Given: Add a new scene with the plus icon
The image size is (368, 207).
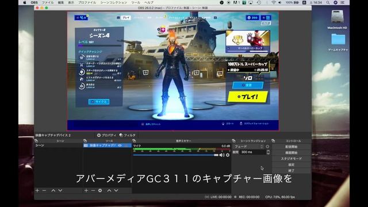Looking at the screenshot, I should [37, 190].
